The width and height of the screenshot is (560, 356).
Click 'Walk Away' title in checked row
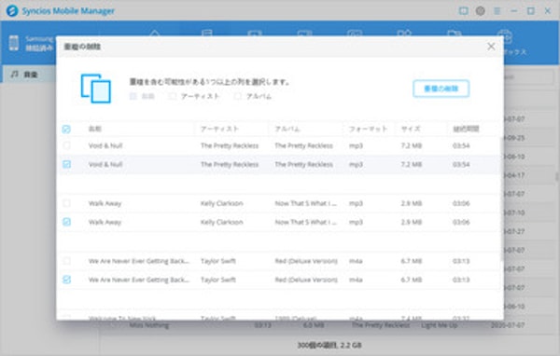pyautogui.click(x=105, y=222)
